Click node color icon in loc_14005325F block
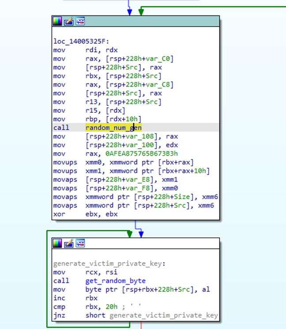This screenshot has height=329, width=286. tap(57, 21)
